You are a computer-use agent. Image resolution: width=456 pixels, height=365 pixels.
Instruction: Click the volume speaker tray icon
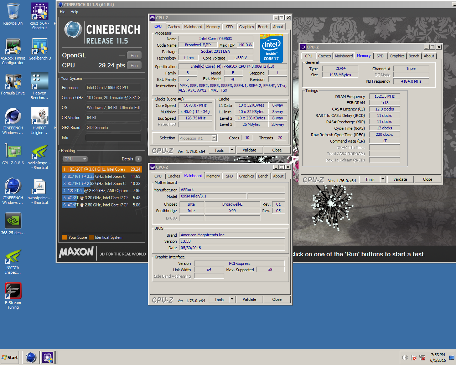coord(405,358)
